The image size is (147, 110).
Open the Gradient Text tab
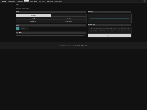(x=20, y=1)
